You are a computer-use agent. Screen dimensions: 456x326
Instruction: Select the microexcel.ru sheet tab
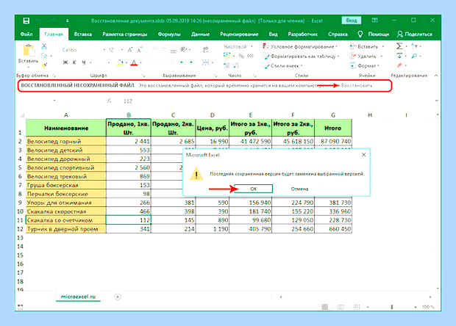point(78,297)
